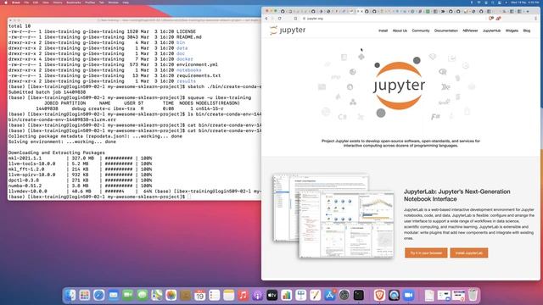Open Maps from the dock

[156, 296]
